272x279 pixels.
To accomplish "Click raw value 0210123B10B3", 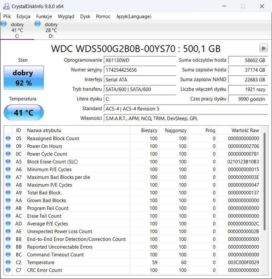I will point(243,162).
